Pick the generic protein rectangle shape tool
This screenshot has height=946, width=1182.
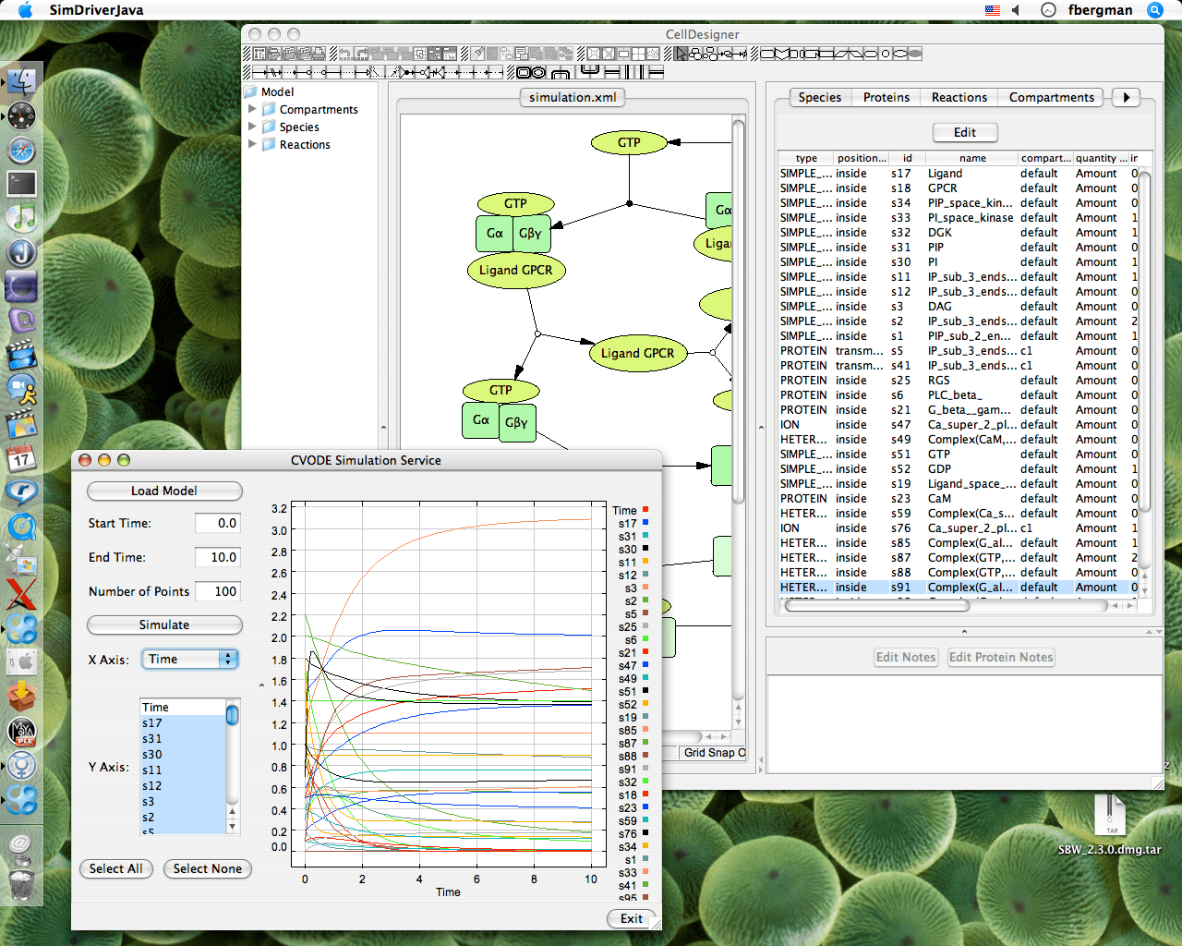click(x=767, y=54)
